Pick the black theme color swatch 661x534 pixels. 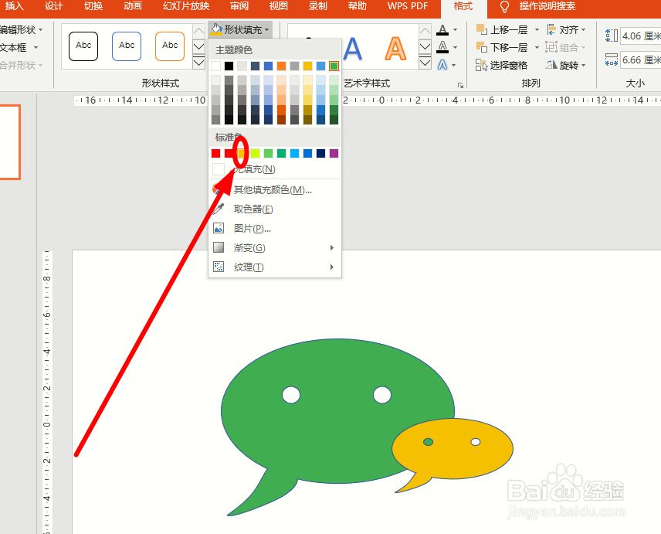[x=229, y=66]
